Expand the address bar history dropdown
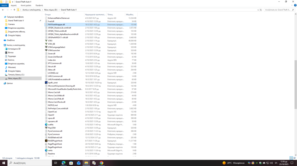The height and width of the screenshot is (166, 297). click(x=258, y=10)
